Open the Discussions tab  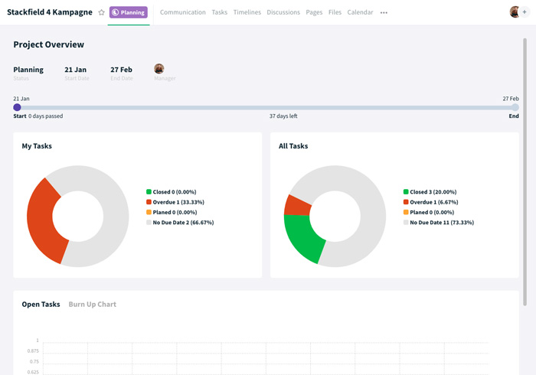click(283, 12)
